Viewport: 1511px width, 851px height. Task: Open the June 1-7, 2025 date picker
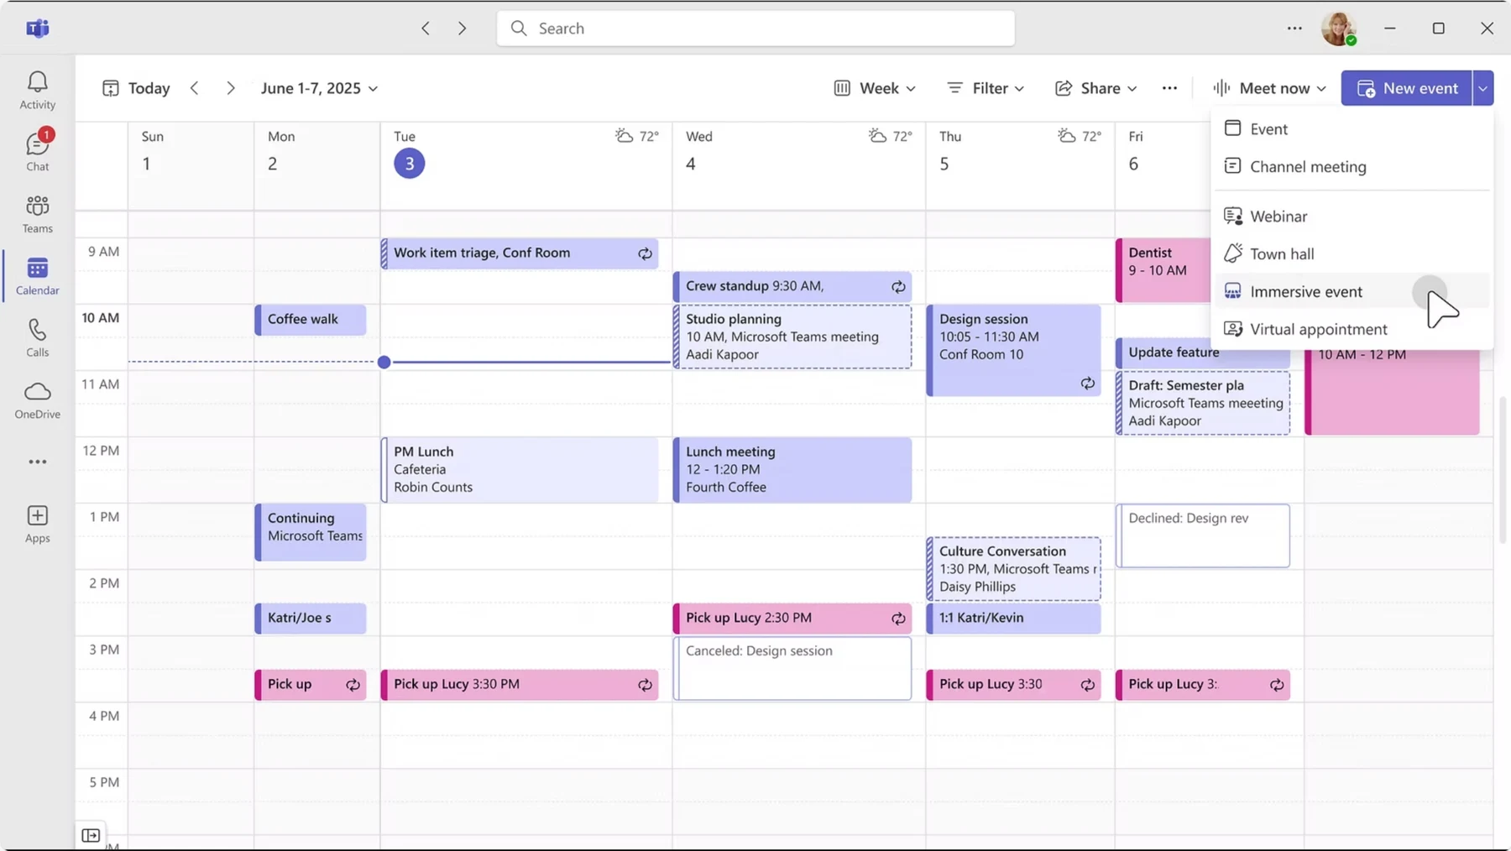click(x=319, y=88)
